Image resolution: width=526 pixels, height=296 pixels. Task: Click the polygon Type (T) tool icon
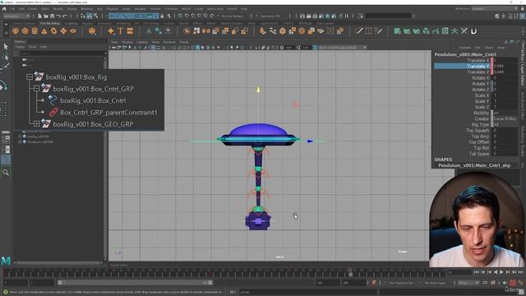(120, 31)
